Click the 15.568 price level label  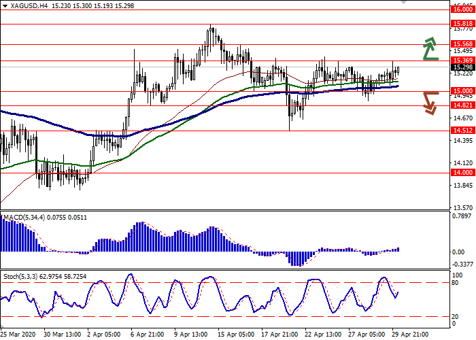coord(462,44)
